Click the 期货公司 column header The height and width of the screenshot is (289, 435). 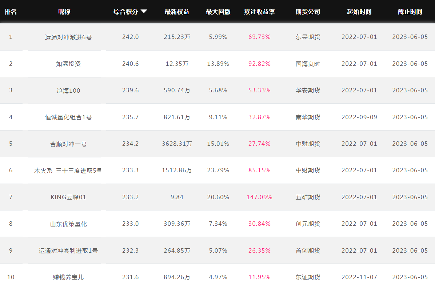tap(308, 12)
